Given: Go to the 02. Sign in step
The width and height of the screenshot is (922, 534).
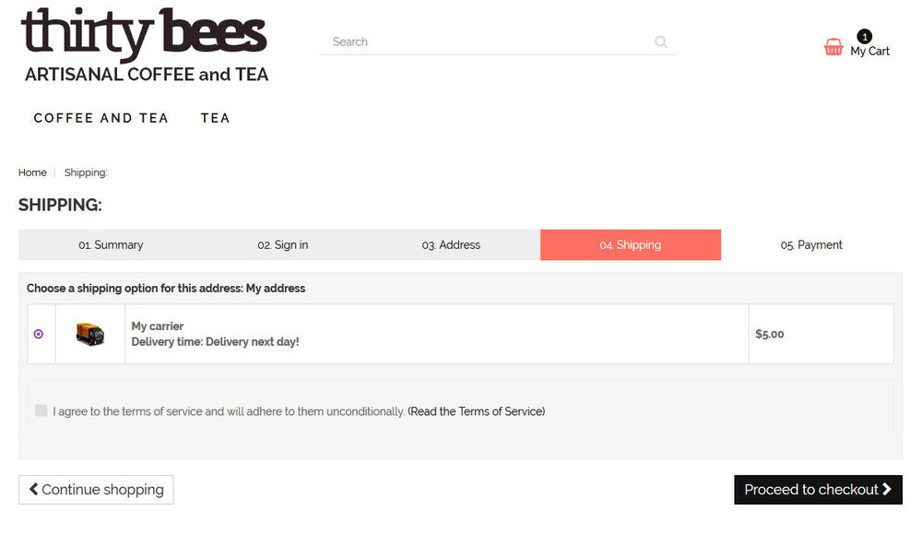Looking at the screenshot, I should [283, 245].
